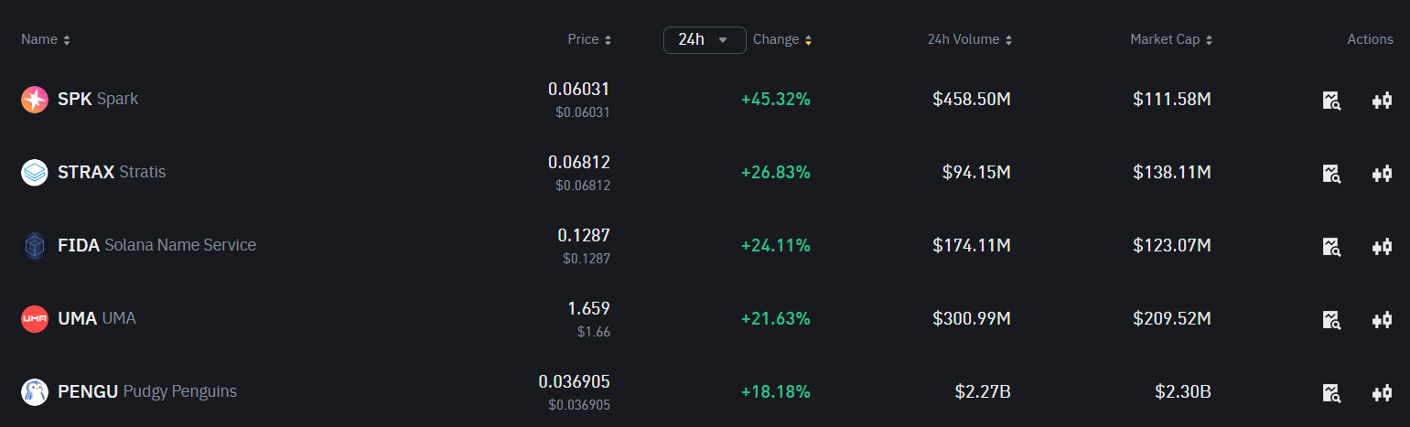Screen dimensions: 1410x427
Task: Sort table by Market Cap column
Action: pyautogui.click(x=1171, y=40)
